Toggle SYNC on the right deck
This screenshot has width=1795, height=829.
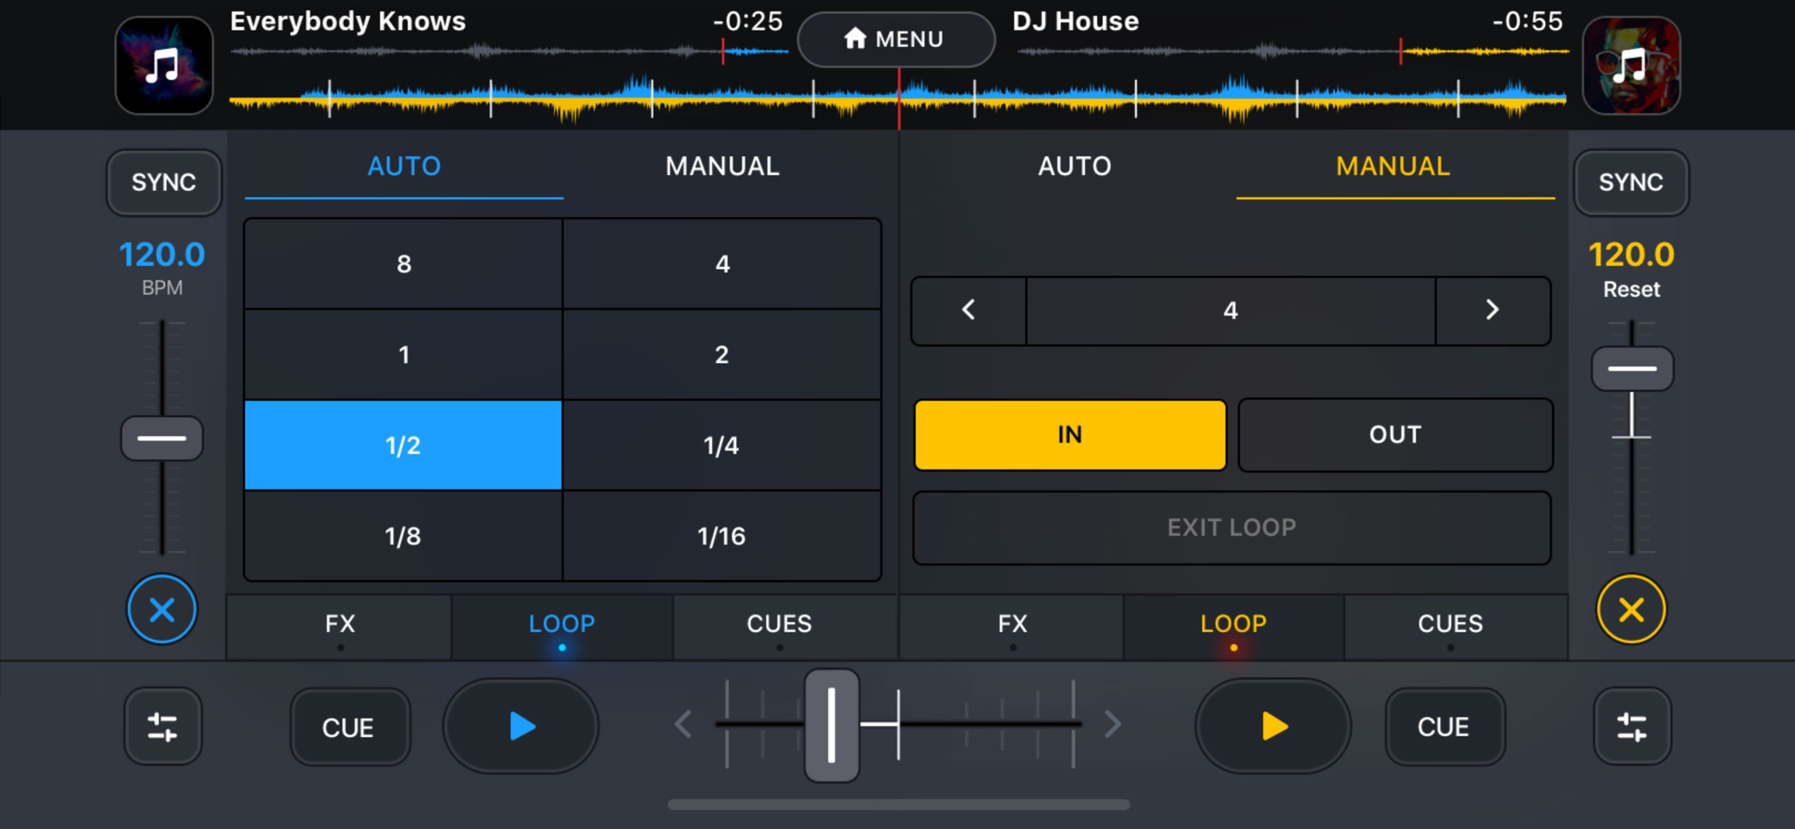point(1631,182)
